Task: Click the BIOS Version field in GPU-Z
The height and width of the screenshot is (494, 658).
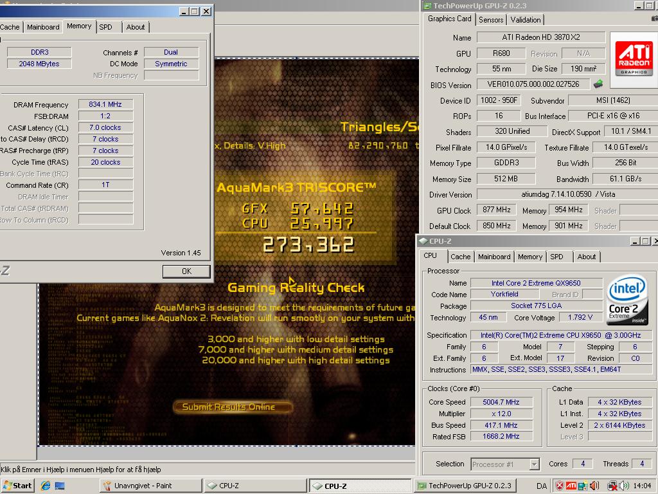Action: [x=533, y=84]
